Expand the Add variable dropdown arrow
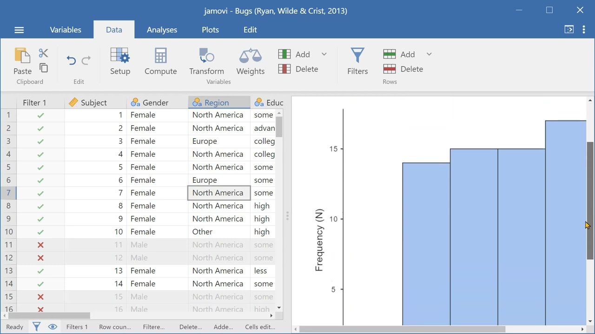The width and height of the screenshot is (595, 334). coord(324,54)
